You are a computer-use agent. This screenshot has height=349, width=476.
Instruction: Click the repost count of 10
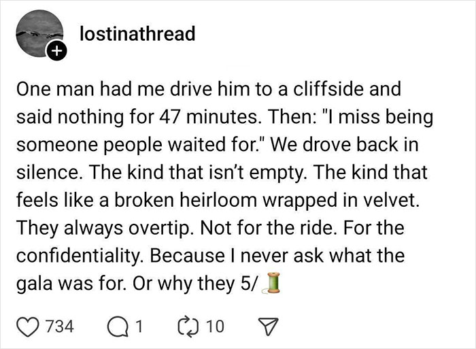click(x=214, y=326)
